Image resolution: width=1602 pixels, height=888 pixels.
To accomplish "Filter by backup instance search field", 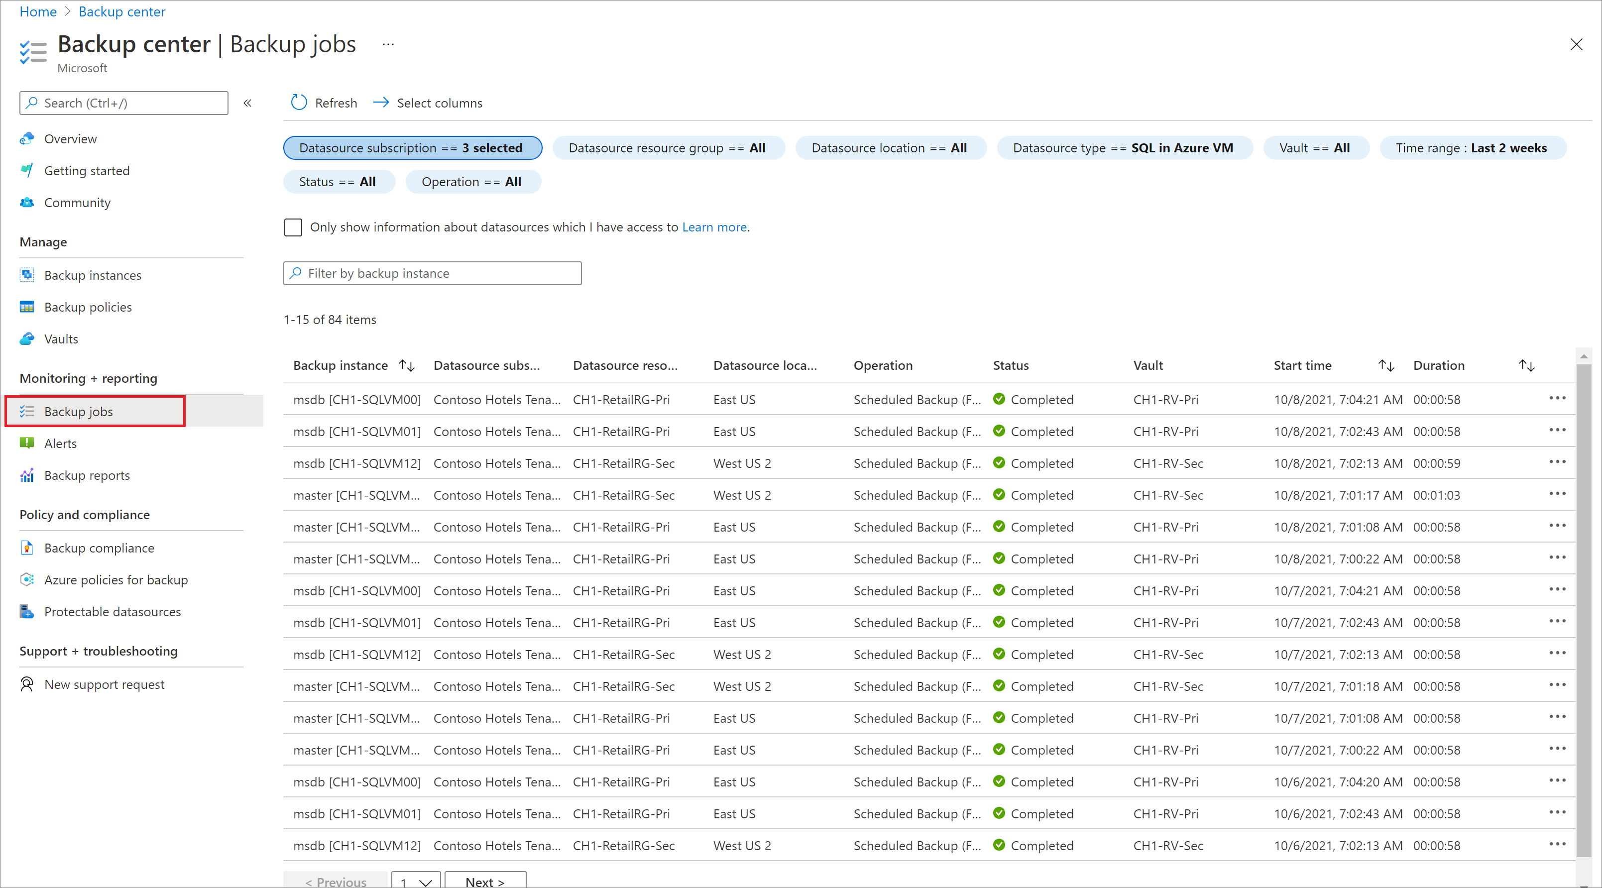I will (x=431, y=272).
